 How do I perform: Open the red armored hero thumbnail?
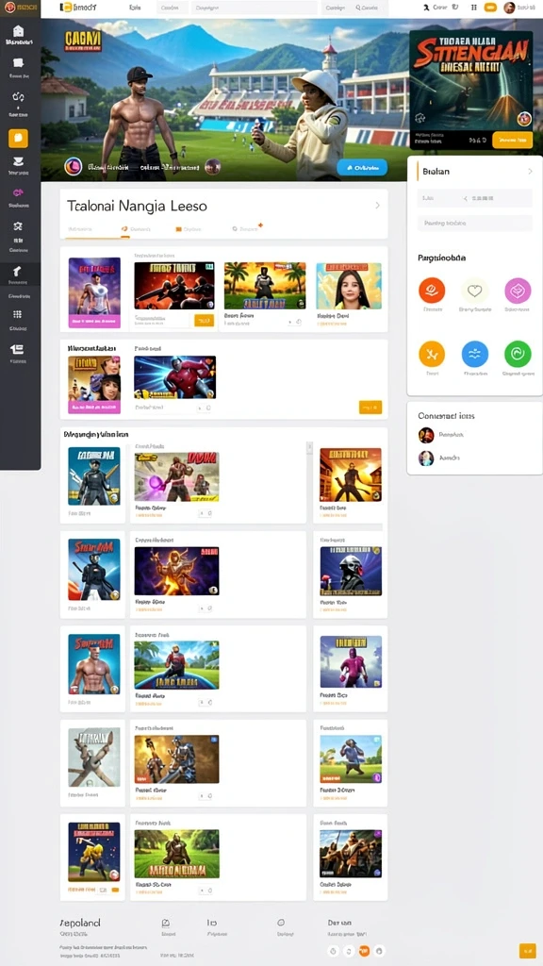(174, 377)
